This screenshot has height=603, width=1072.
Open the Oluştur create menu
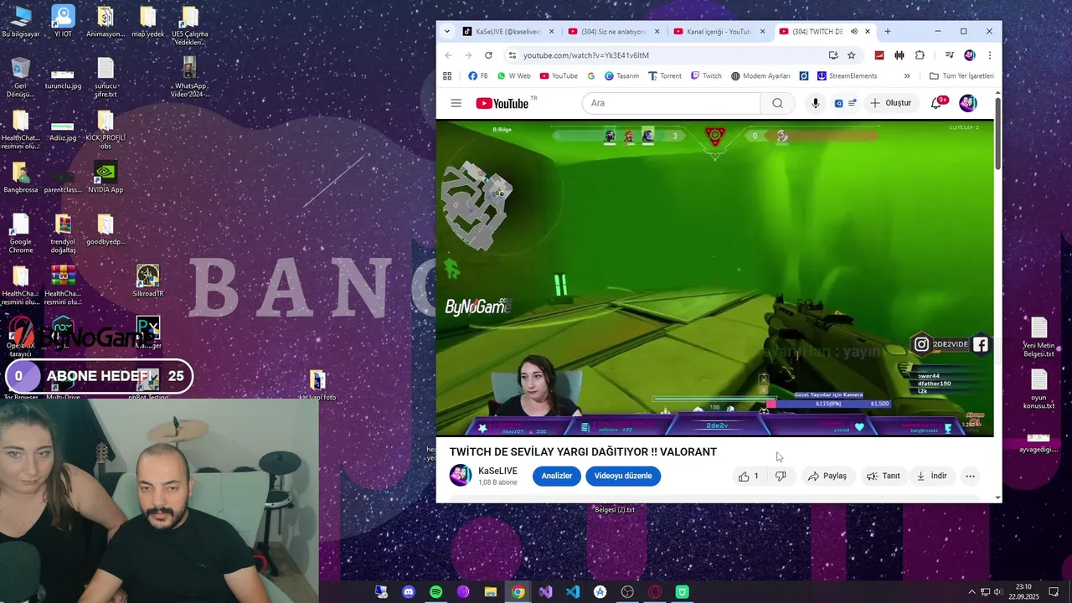click(x=890, y=103)
